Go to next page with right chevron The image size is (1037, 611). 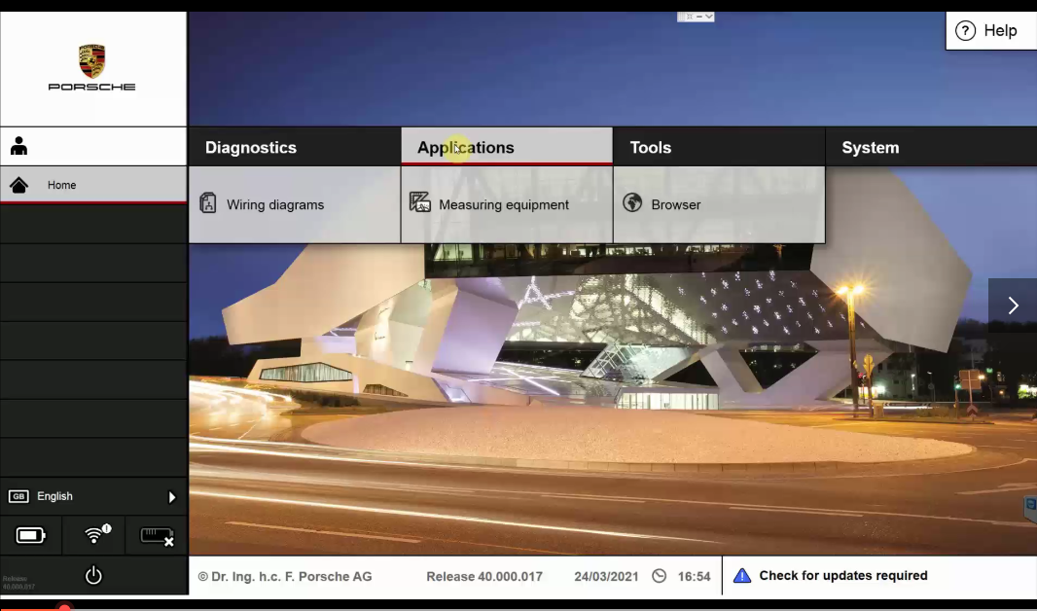(x=1013, y=305)
